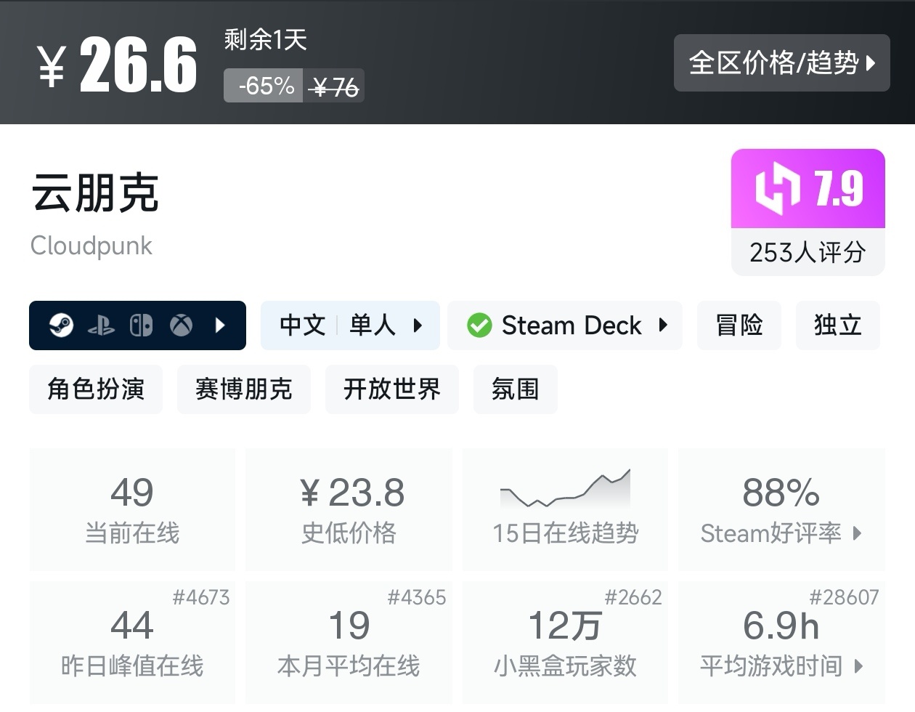Click the Xbox platform icon
Image resolution: width=915 pixels, height=712 pixels.
(181, 325)
